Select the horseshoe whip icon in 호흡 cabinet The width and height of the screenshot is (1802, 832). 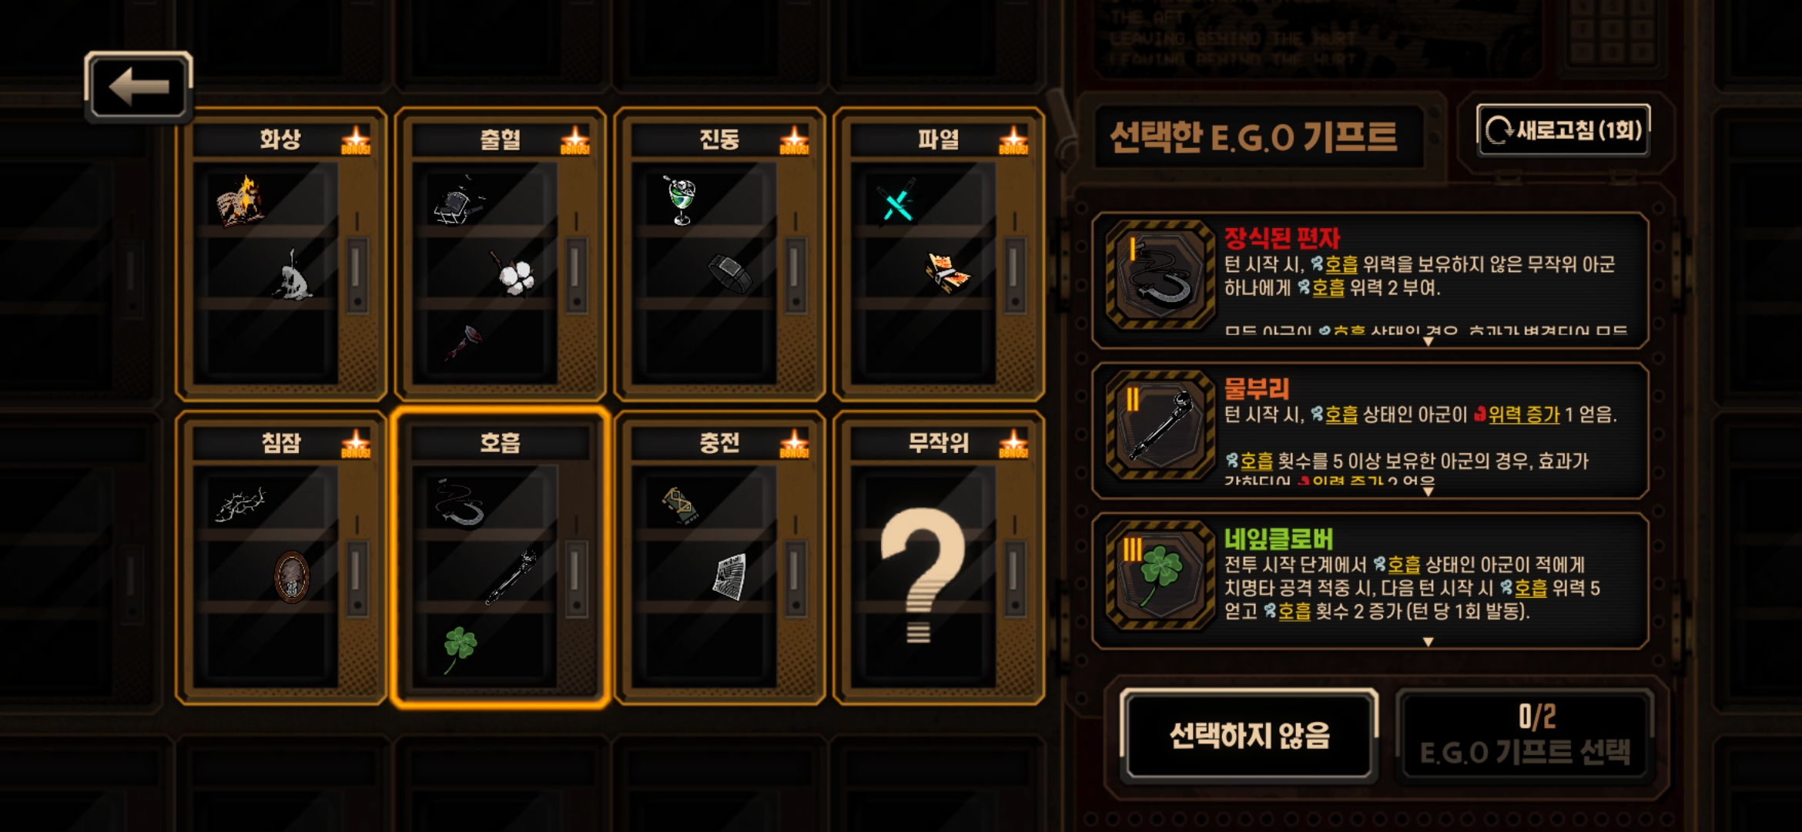[x=459, y=505]
